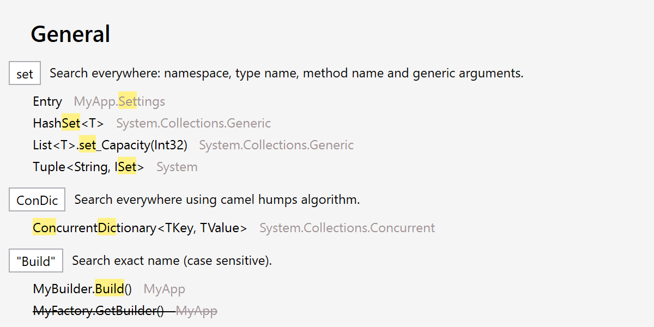
Task: Click the "Search exact name (case sensitive)" description
Action: tap(172, 261)
